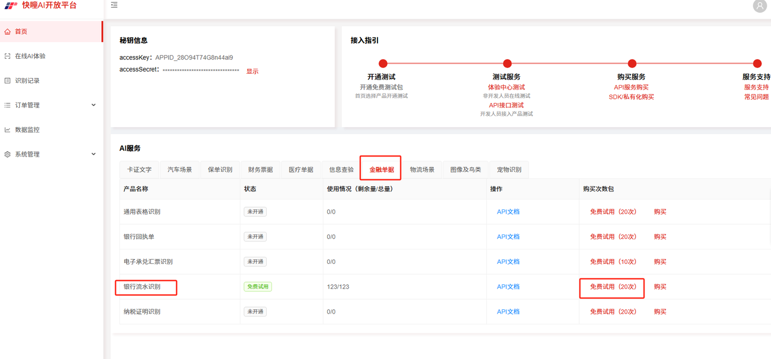
Task: Open API文档 for 银行流水识别
Action: tap(508, 287)
